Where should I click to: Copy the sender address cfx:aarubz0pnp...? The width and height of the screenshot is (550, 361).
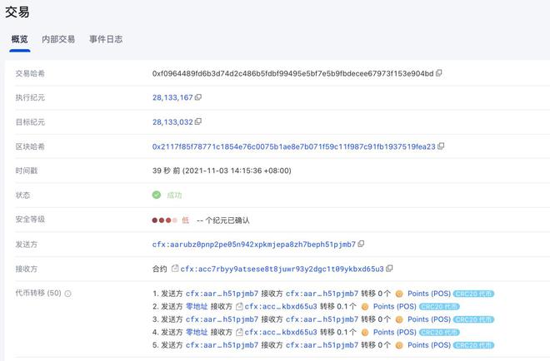pyautogui.click(x=361, y=244)
